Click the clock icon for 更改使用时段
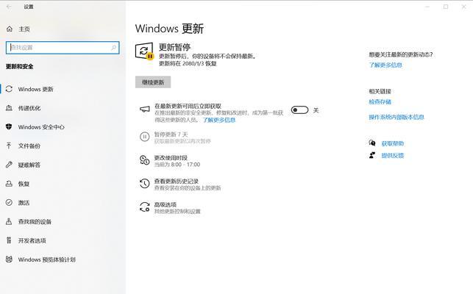 pos(144,159)
